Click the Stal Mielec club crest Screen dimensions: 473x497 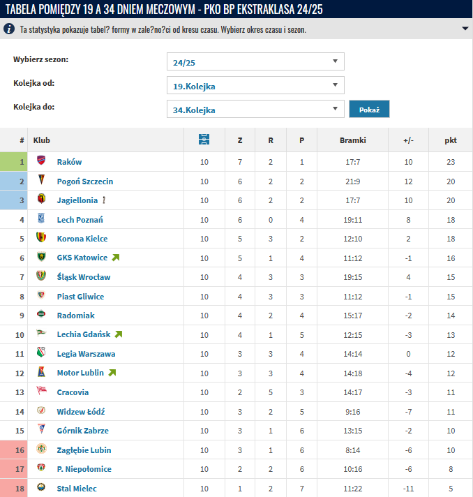click(41, 488)
